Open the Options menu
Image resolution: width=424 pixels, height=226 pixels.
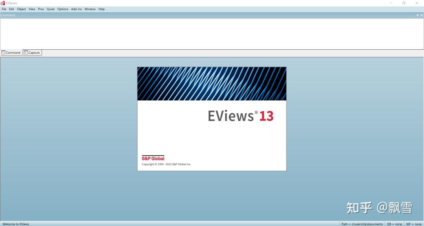coord(62,9)
